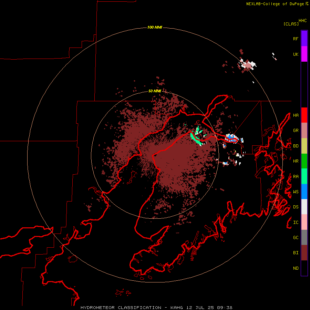
Task: Click the RA light green swatch
Action: (x=304, y=176)
